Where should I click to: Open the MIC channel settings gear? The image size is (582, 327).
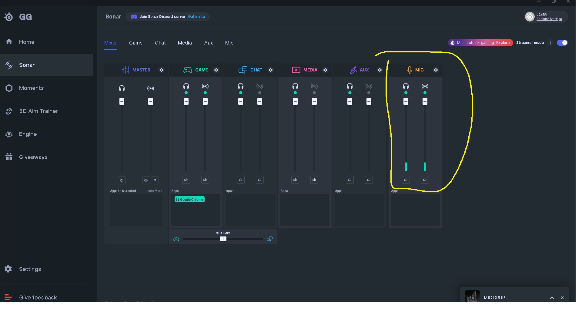click(436, 70)
